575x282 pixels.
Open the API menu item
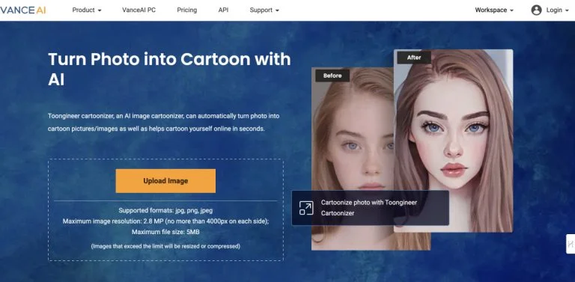[223, 10]
